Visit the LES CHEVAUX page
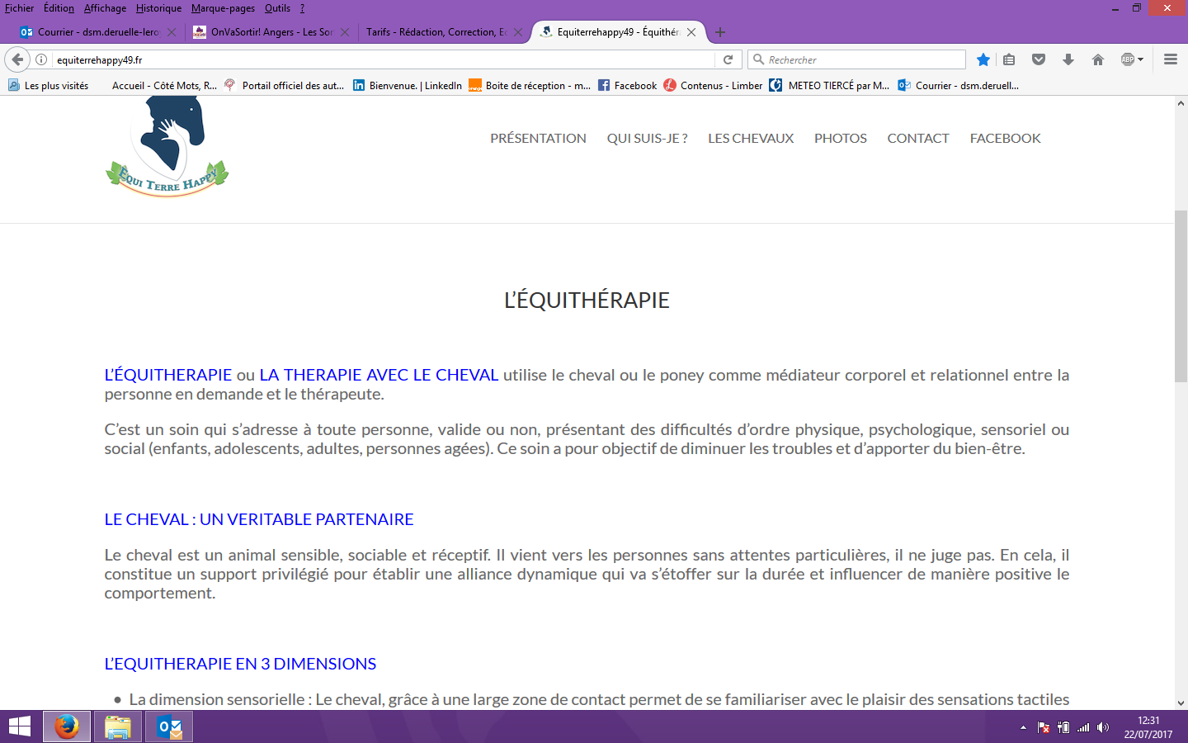This screenshot has height=743, width=1188. [x=751, y=139]
